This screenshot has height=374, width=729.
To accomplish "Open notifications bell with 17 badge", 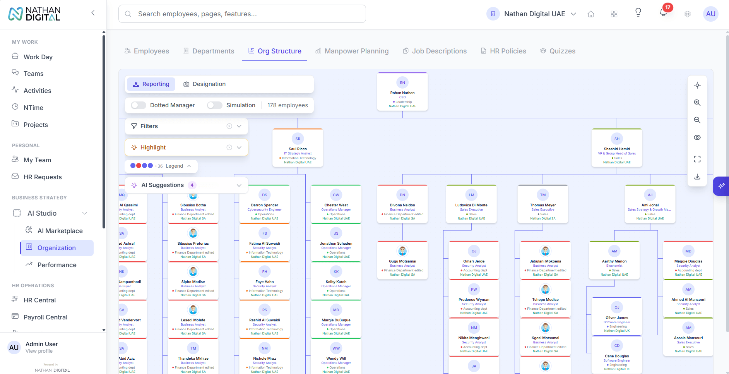I will pyautogui.click(x=664, y=12).
